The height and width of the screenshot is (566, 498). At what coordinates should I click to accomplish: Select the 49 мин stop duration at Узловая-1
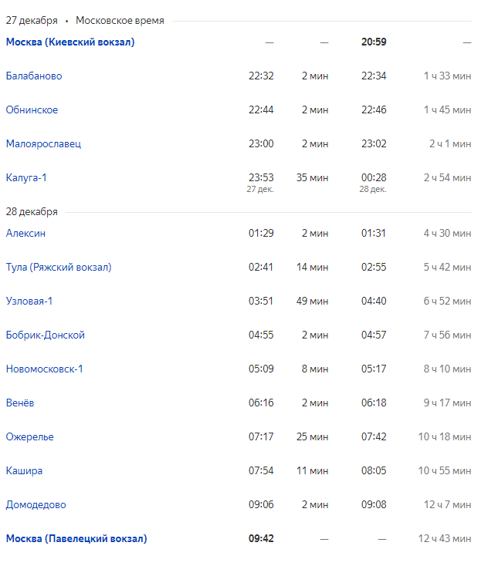(x=312, y=302)
